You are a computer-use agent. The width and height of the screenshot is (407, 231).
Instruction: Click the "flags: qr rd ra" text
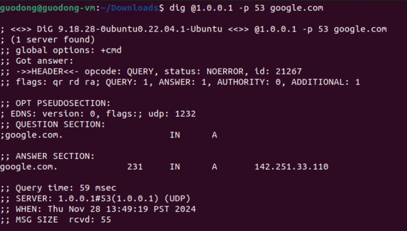click(52, 82)
